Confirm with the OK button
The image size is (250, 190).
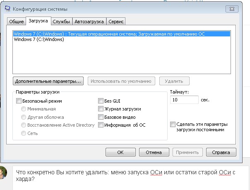[120, 152]
